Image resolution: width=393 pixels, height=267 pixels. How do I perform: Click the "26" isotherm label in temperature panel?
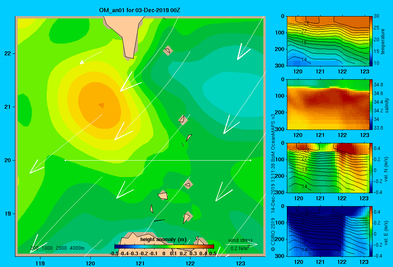click(306, 24)
